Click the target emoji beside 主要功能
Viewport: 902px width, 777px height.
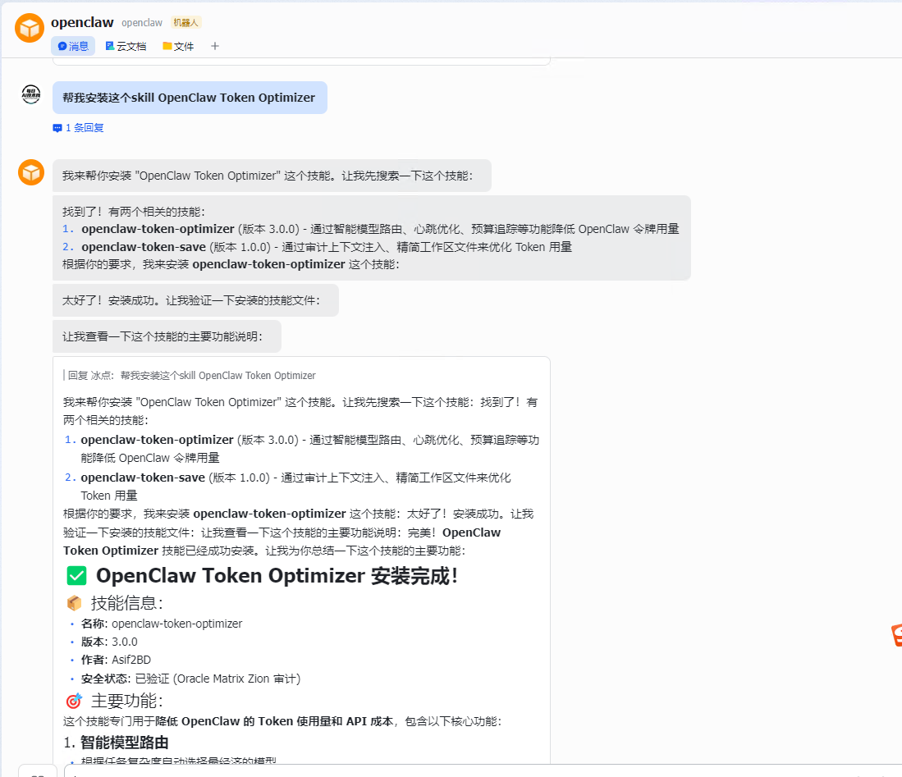pos(74,701)
